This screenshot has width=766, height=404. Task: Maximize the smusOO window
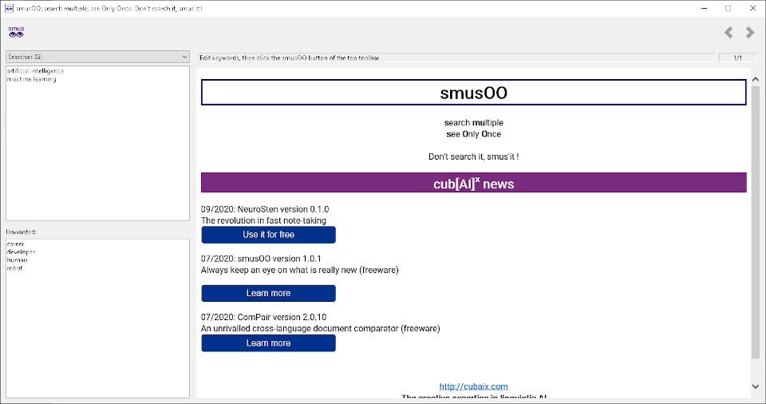728,8
